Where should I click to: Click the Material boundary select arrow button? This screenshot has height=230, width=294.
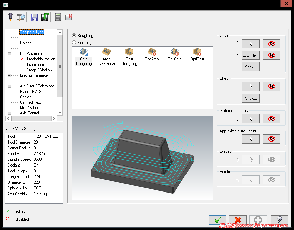click(251, 119)
